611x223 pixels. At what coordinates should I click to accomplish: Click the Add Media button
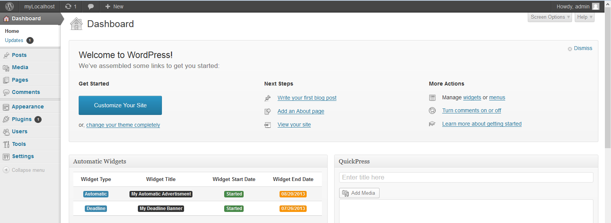[359, 193]
